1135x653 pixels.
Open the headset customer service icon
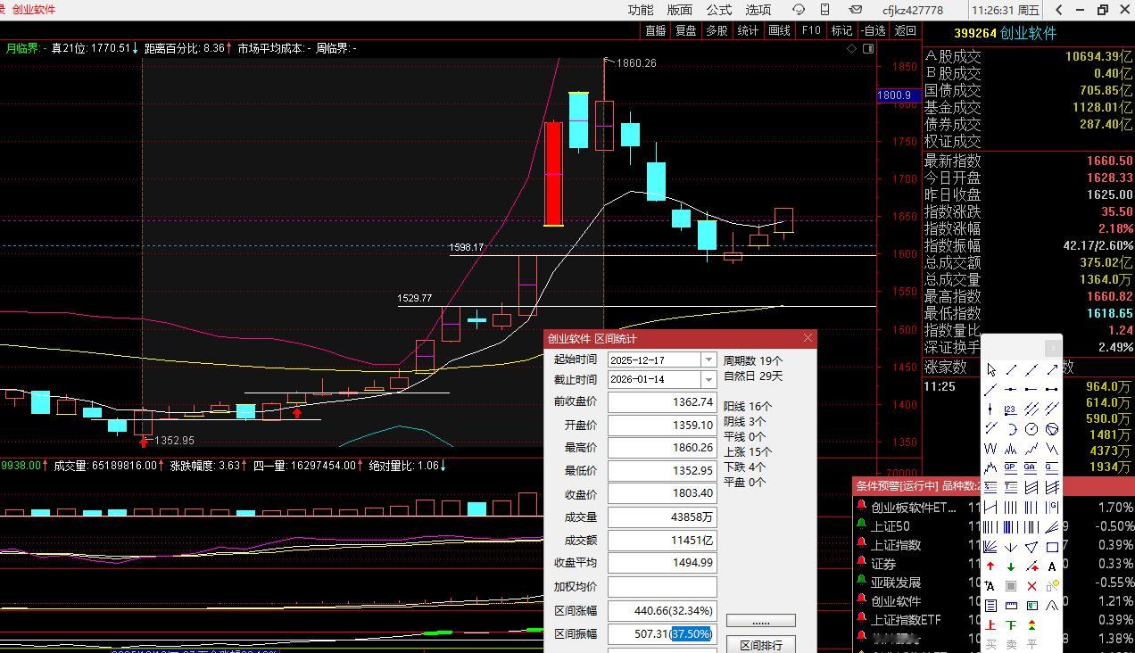799,10
